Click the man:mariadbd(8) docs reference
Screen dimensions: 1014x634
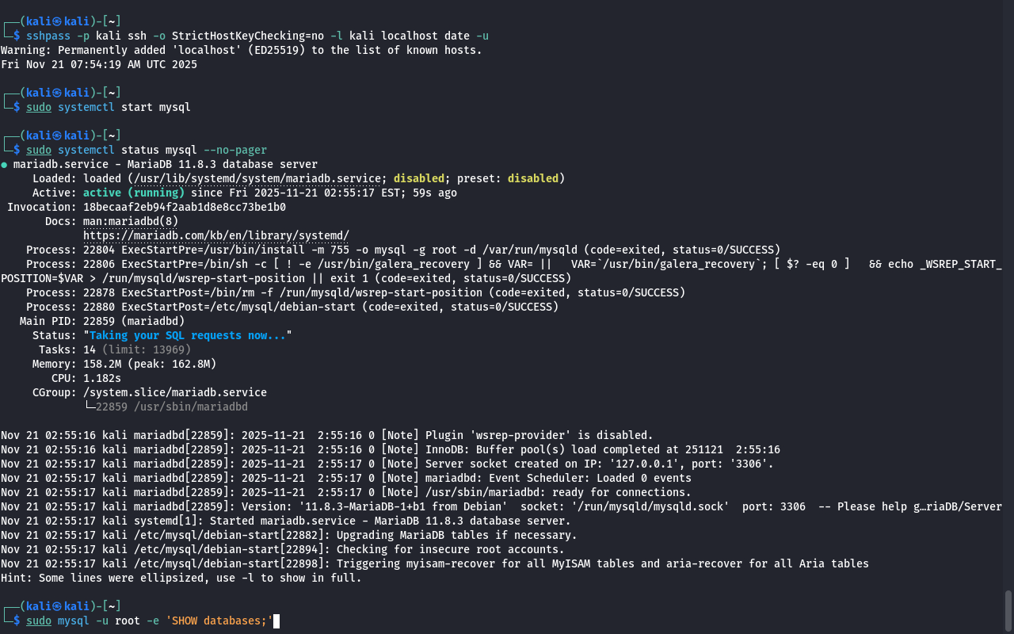tap(130, 221)
